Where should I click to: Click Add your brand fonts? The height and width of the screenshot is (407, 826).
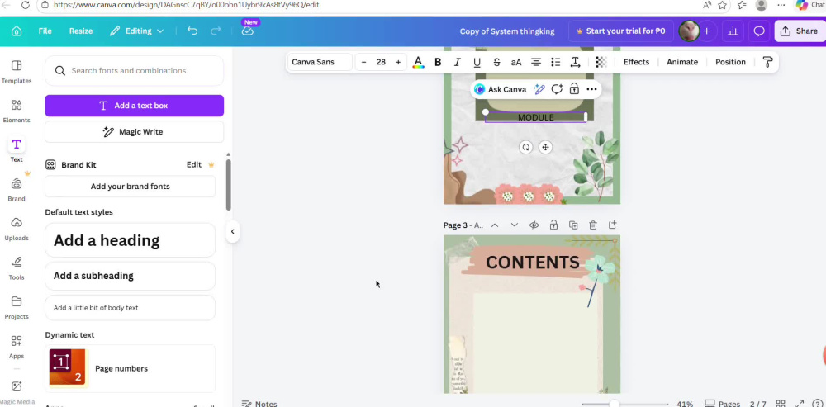click(x=131, y=187)
